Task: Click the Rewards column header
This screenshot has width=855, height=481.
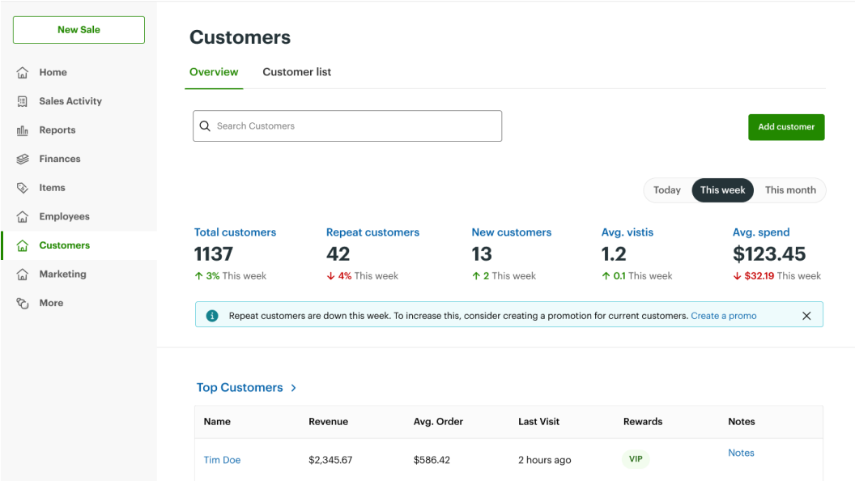Action: (643, 422)
